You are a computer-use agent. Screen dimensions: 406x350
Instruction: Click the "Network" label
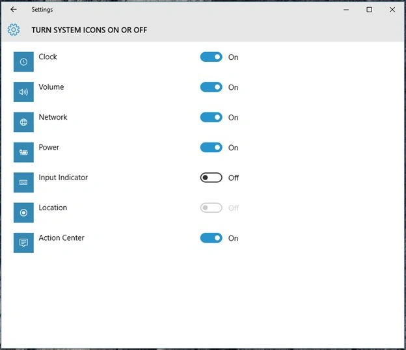coord(53,117)
